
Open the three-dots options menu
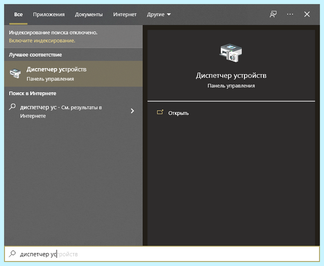(x=290, y=14)
